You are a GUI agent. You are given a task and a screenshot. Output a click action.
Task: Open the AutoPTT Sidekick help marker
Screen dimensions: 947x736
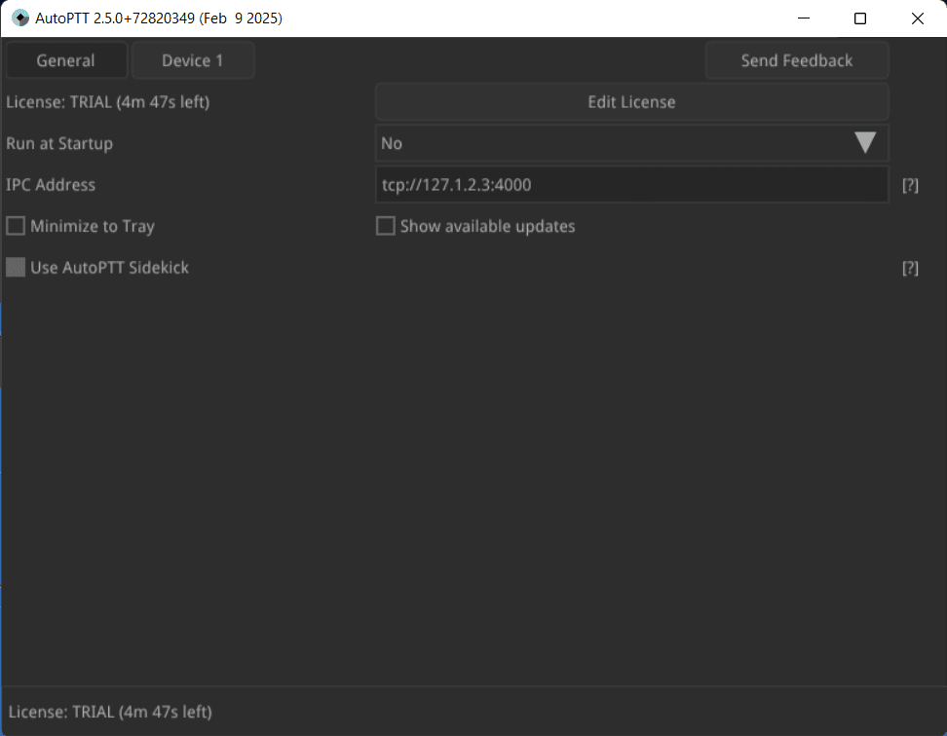[910, 268]
